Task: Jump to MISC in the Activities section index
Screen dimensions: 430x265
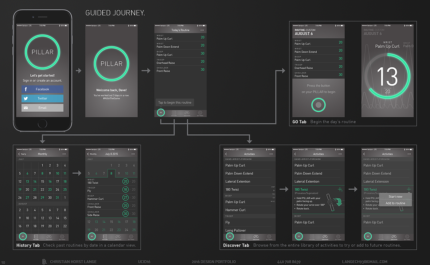Action: coord(273,201)
